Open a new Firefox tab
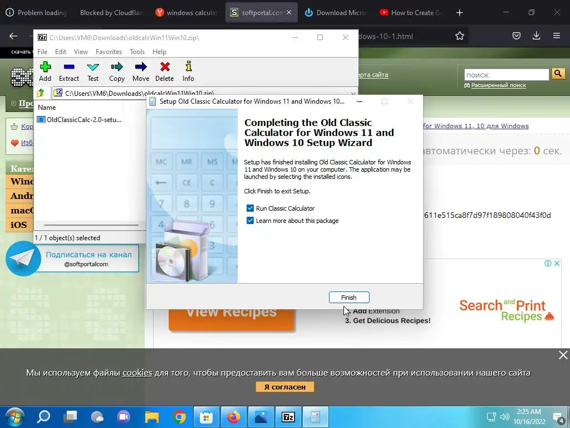Screen dimensions: 570x428 459,13
